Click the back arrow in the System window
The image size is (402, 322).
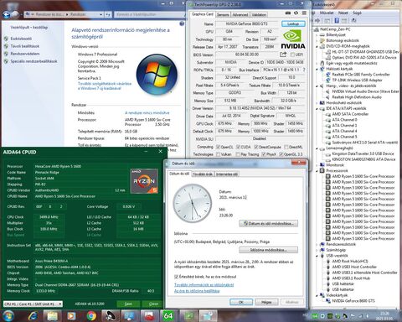[7, 14]
